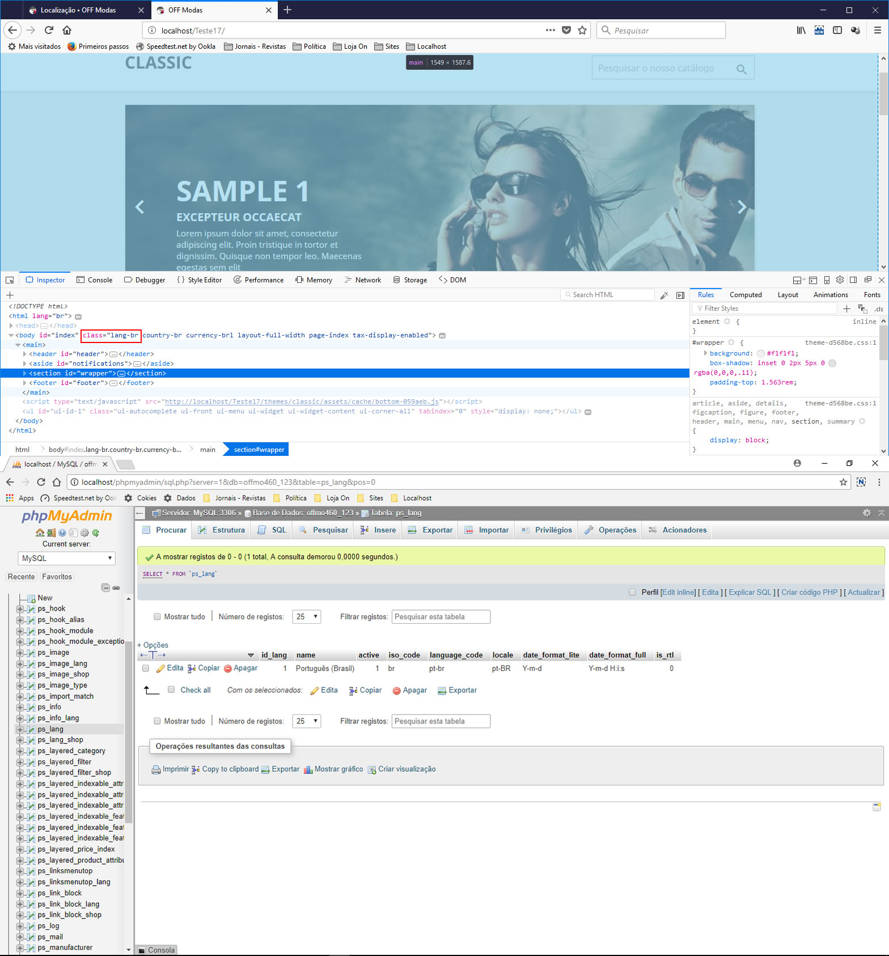Open the phpMyAdmin documentation help icon
Screen dimensions: 889x956
pyautogui.click(x=62, y=532)
